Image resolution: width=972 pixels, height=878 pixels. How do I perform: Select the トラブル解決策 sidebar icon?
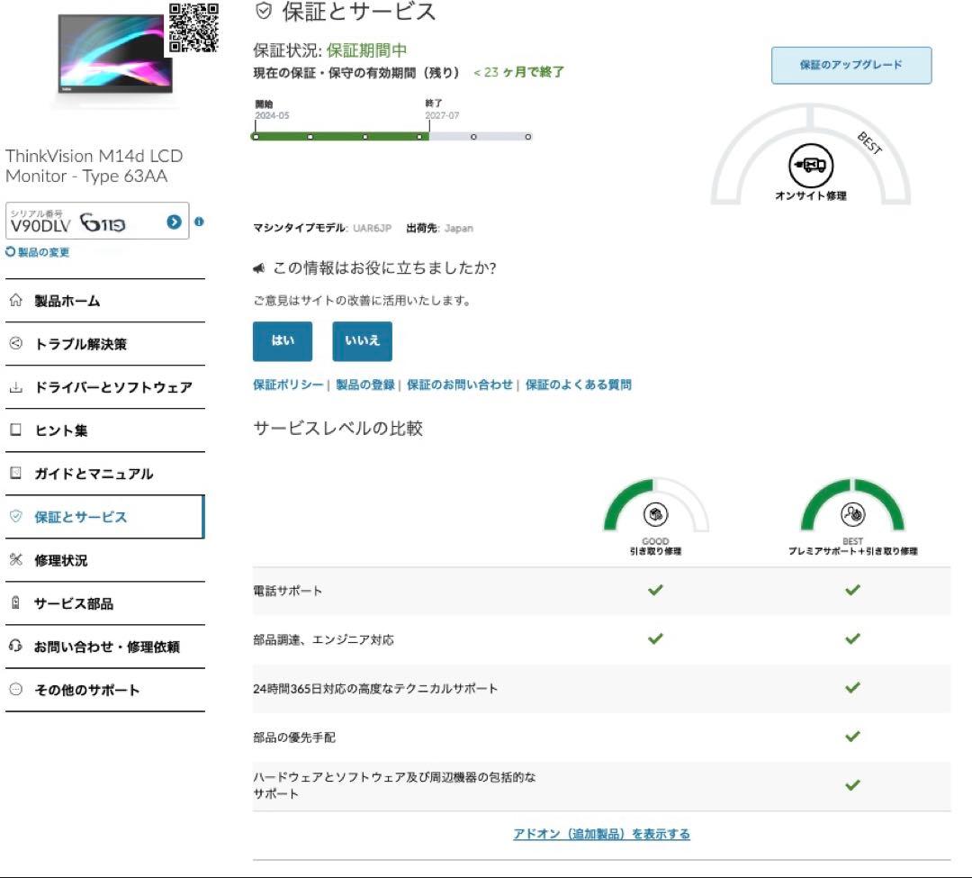pos(14,344)
